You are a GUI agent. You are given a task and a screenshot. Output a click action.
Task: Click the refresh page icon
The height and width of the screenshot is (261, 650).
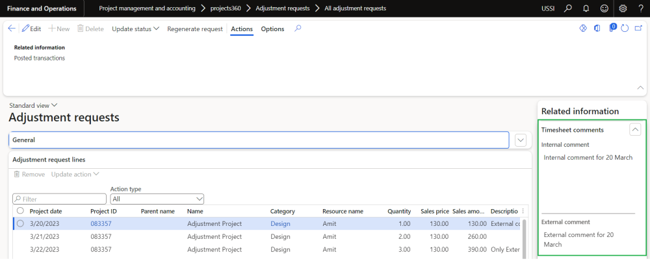point(625,29)
